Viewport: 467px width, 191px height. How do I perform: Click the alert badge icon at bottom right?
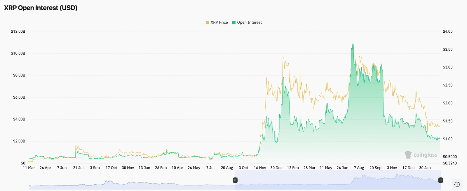point(457,184)
